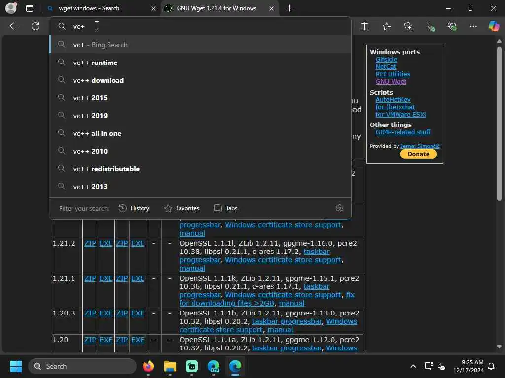Screen dimensions: 505x378
Task: Open the muted volume tray icon
Action: tap(441, 366)
